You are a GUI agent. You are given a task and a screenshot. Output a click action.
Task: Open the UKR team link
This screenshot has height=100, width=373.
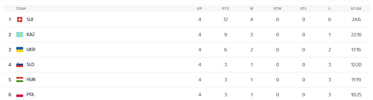(x=31, y=49)
